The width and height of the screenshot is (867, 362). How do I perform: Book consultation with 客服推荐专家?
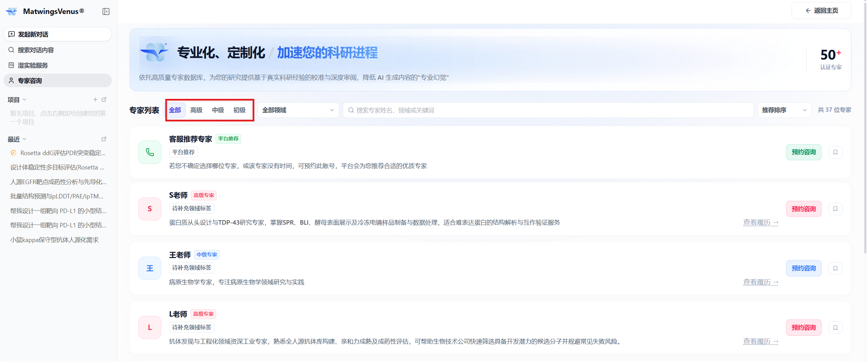[x=804, y=152]
